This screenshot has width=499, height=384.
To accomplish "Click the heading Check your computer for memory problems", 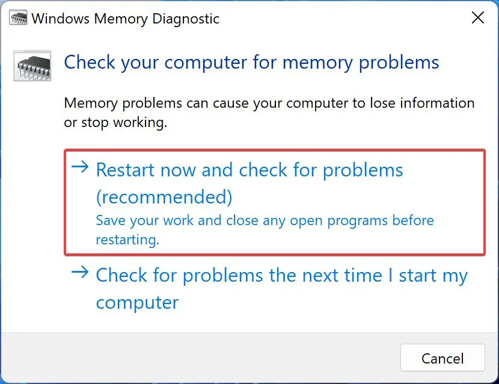I will (251, 63).
